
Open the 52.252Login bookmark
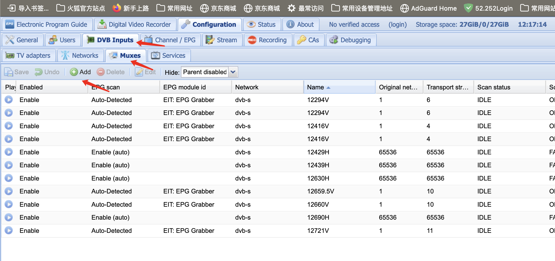[488, 8]
